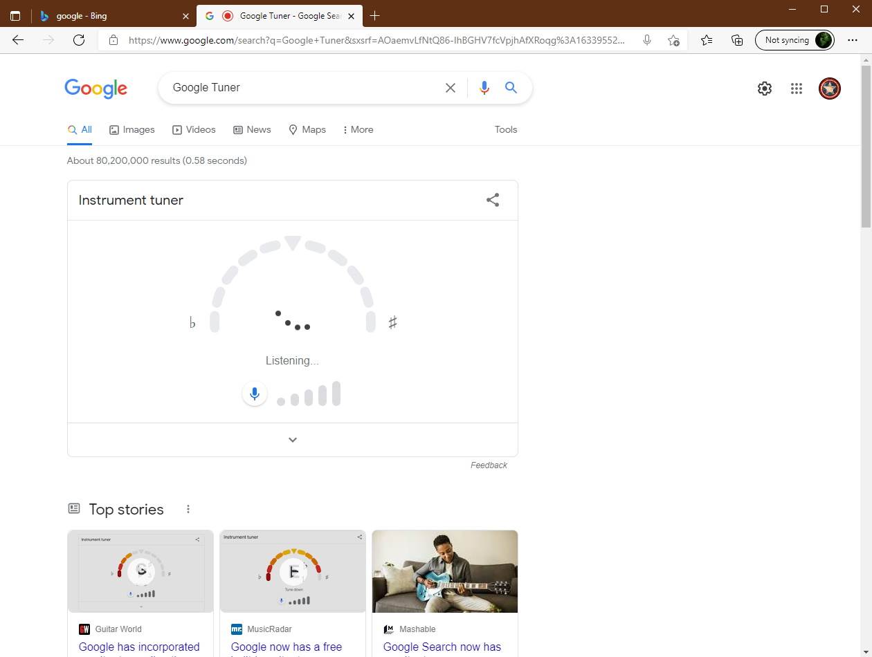This screenshot has height=657, width=872.
Task: Open the Mashable article about Google Search
Action: (442, 647)
